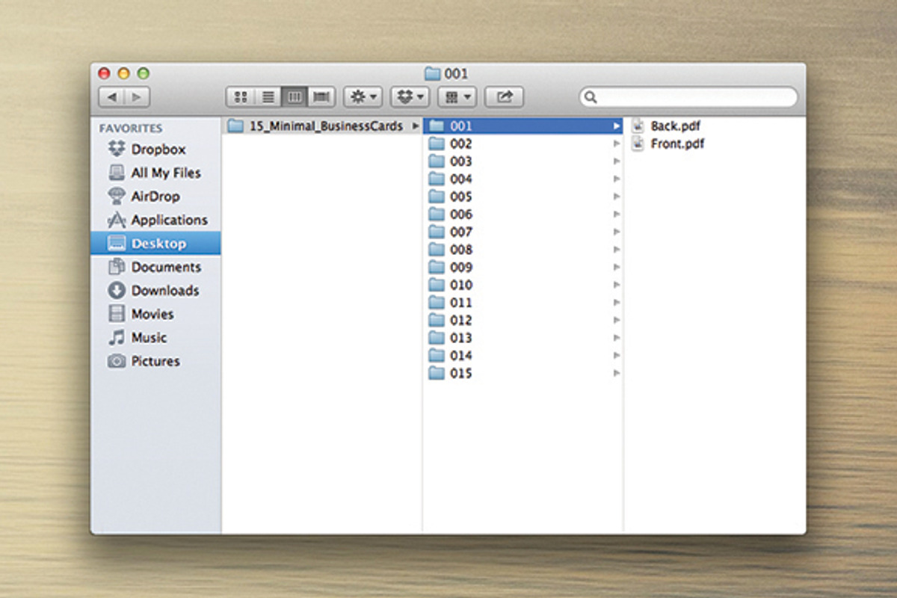
Task: Select folder 003
Action: [523, 161]
